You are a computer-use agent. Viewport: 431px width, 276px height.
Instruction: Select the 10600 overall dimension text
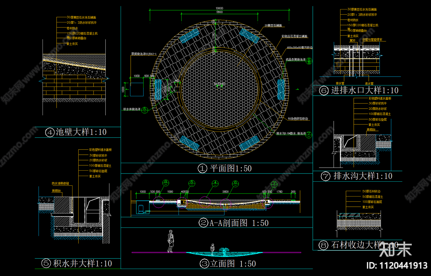pos(219,8)
